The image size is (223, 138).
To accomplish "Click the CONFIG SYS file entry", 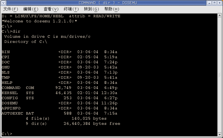I will (18, 98).
